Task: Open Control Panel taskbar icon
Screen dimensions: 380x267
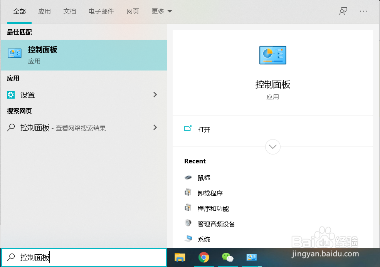Action: 252,257
